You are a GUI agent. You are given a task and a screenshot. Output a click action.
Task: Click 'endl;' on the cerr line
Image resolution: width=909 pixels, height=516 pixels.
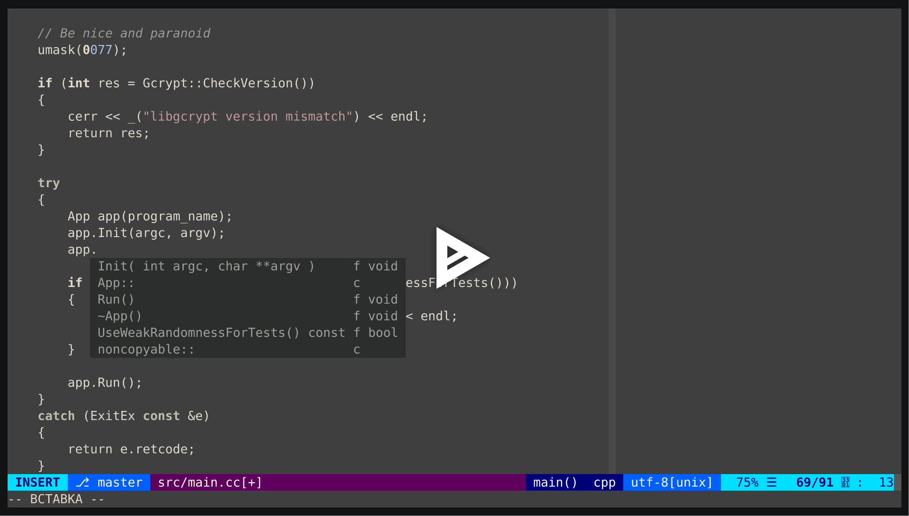coord(409,117)
